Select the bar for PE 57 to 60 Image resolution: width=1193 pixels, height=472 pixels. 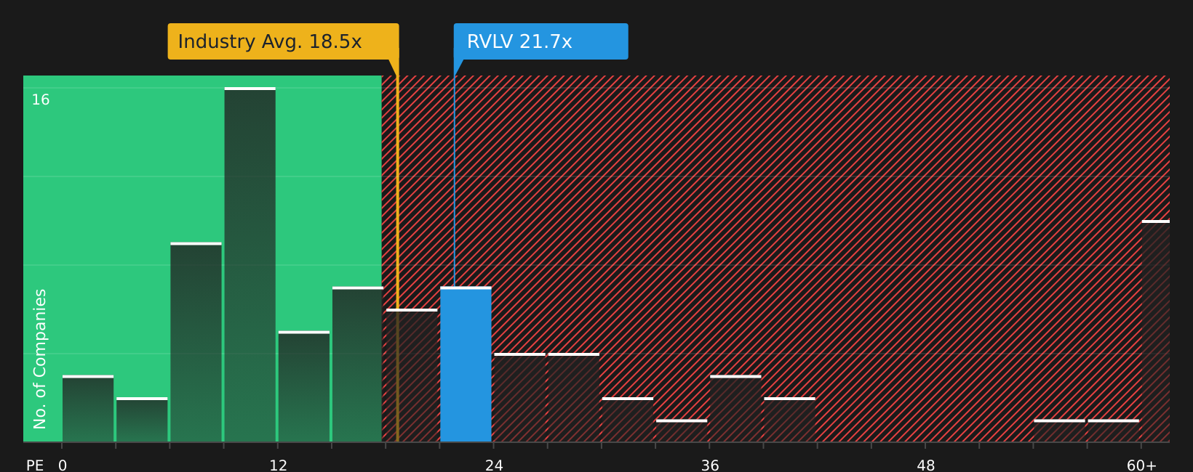point(1113,431)
